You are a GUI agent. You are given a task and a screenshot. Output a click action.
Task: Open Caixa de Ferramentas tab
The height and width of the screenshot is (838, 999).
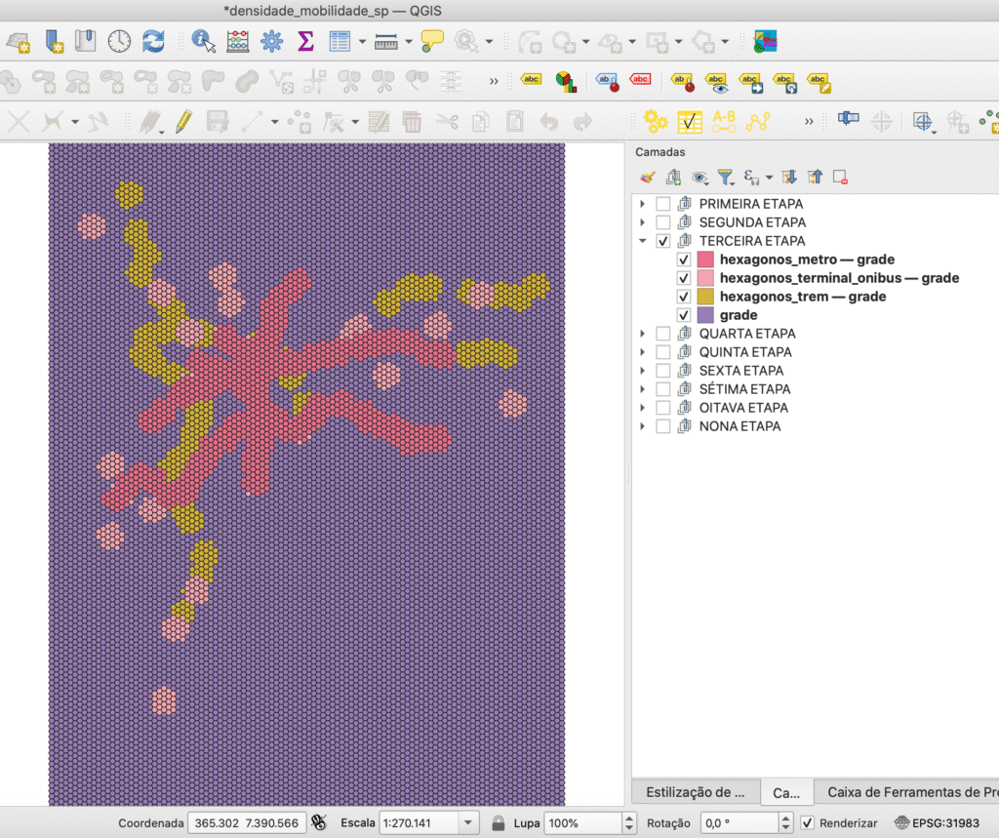(x=907, y=792)
